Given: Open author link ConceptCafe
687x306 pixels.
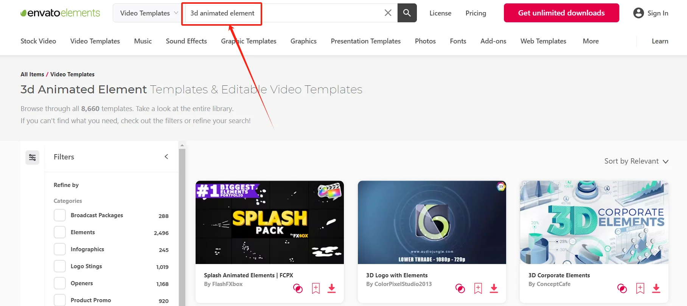Looking at the screenshot, I should [x=553, y=284].
